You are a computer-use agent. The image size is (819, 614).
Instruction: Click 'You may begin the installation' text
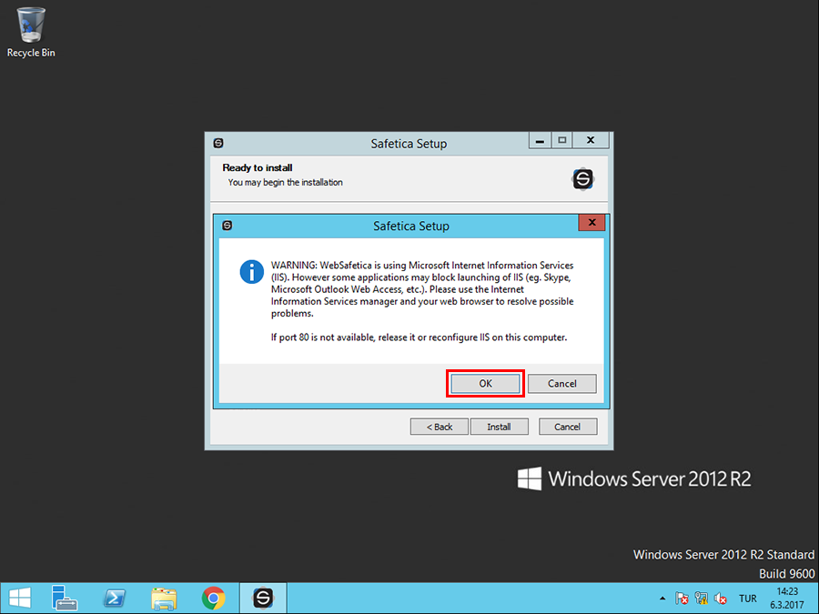point(285,182)
